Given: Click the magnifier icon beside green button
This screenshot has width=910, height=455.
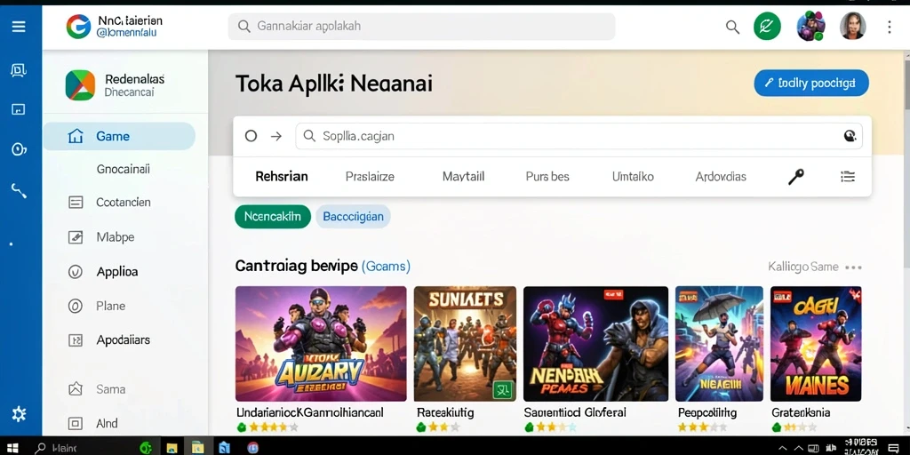Looking at the screenshot, I should click(733, 27).
